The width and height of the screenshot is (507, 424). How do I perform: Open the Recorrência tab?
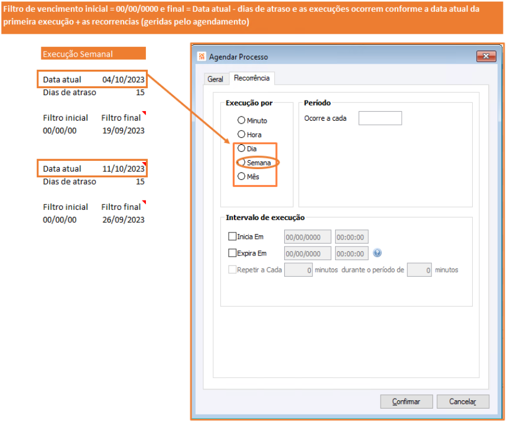click(252, 78)
